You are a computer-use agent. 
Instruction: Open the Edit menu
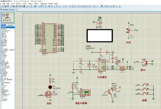(x=4, y=4)
